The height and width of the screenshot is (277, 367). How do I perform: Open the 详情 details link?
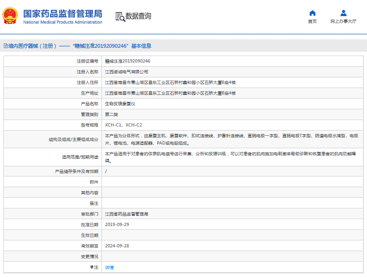pos(109,267)
